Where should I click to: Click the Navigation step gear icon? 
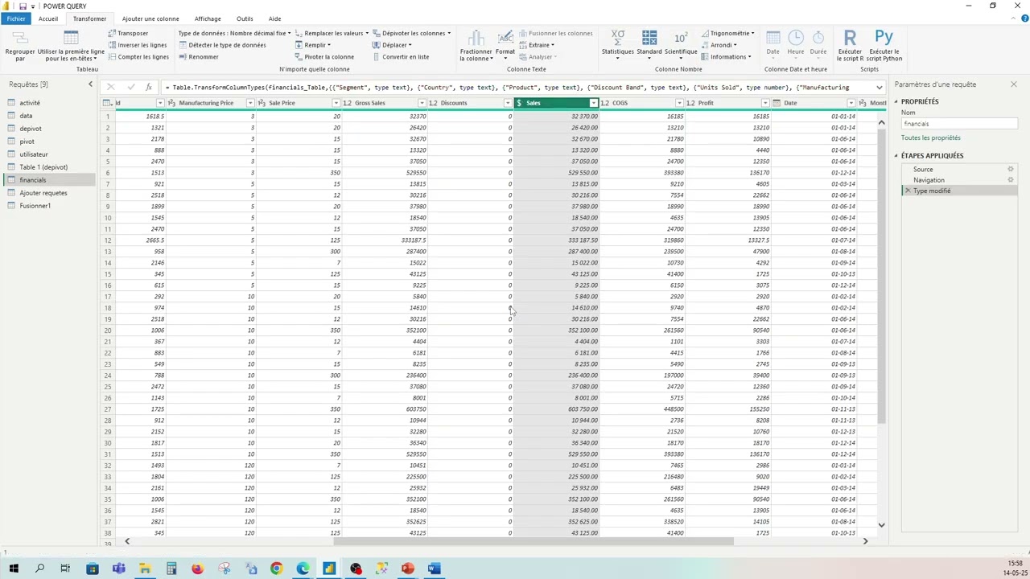click(1011, 179)
